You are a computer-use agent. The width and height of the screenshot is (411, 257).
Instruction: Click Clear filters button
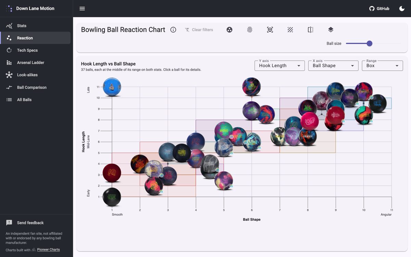tap(199, 30)
